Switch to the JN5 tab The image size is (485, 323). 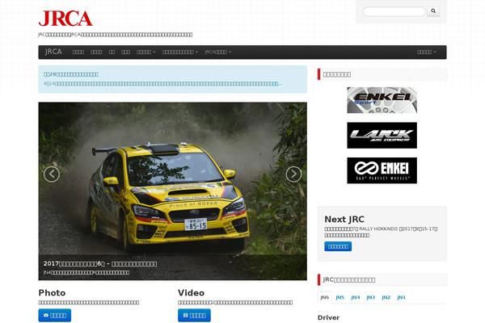click(x=340, y=297)
